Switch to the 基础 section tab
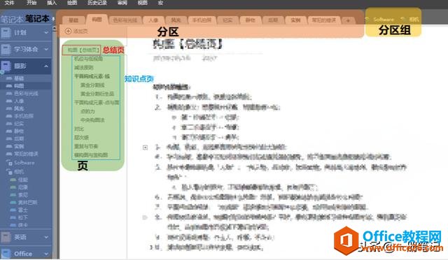The width and height of the screenshot is (448, 260). (73, 20)
